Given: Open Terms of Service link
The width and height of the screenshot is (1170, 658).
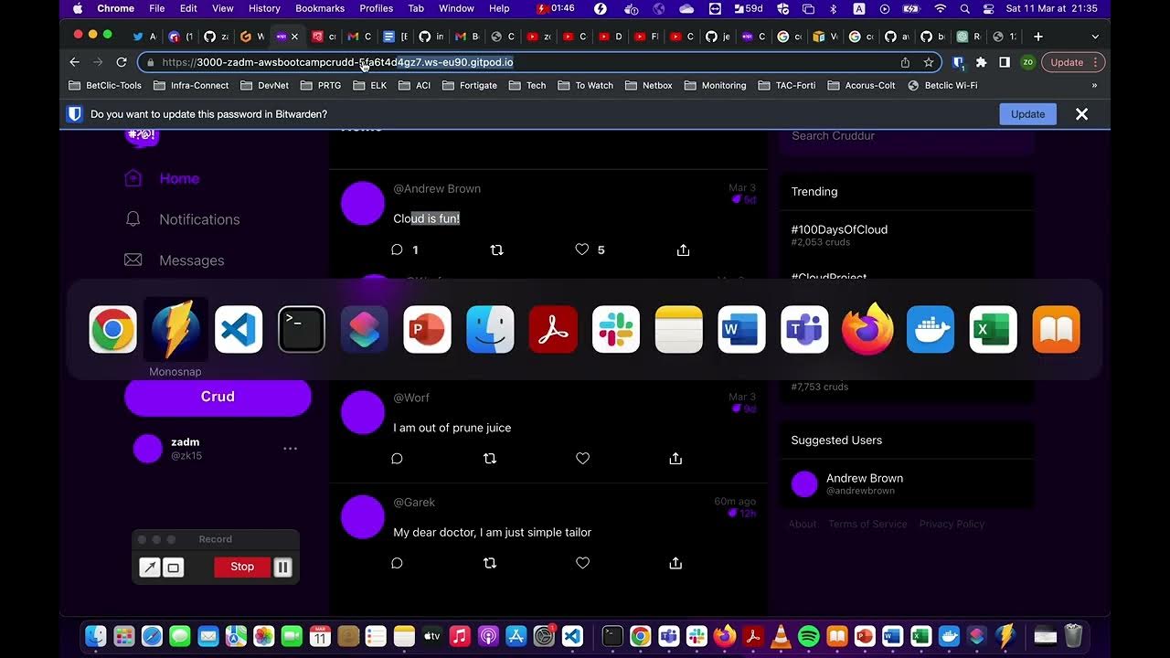Looking at the screenshot, I should point(867,524).
